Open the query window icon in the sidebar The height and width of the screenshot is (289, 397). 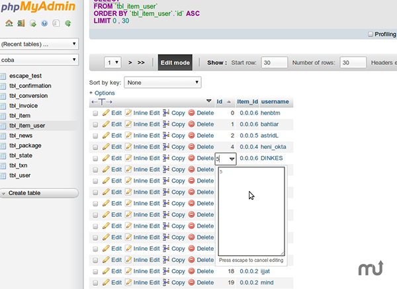32,23
